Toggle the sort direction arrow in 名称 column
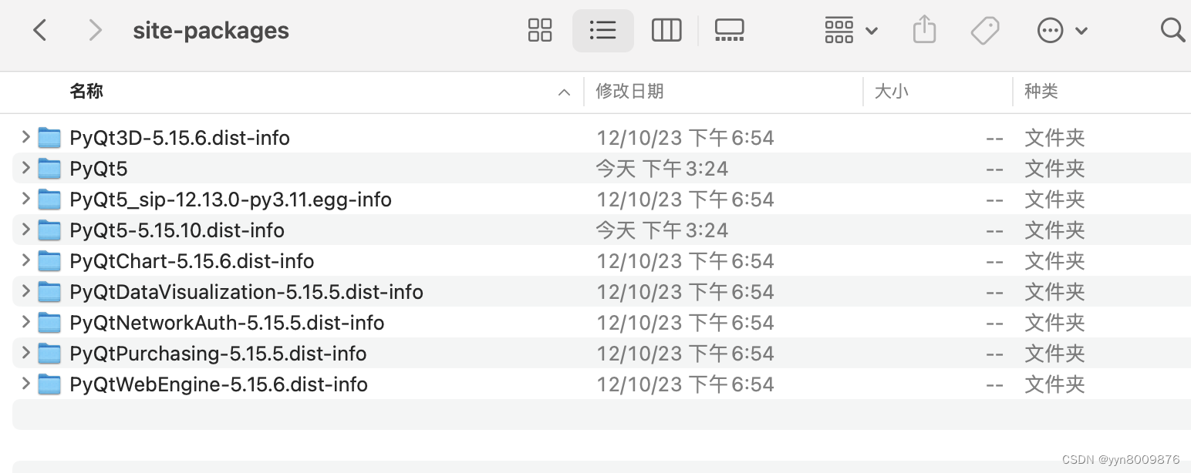 pyautogui.click(x=564, y=92)
